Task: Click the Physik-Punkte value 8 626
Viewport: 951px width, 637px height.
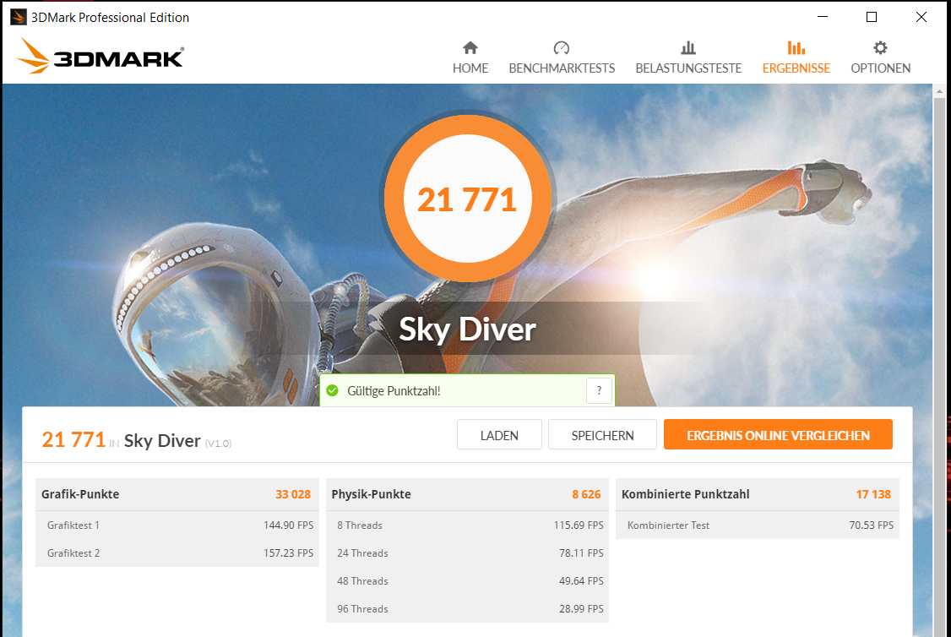Action: click(586, 494)
